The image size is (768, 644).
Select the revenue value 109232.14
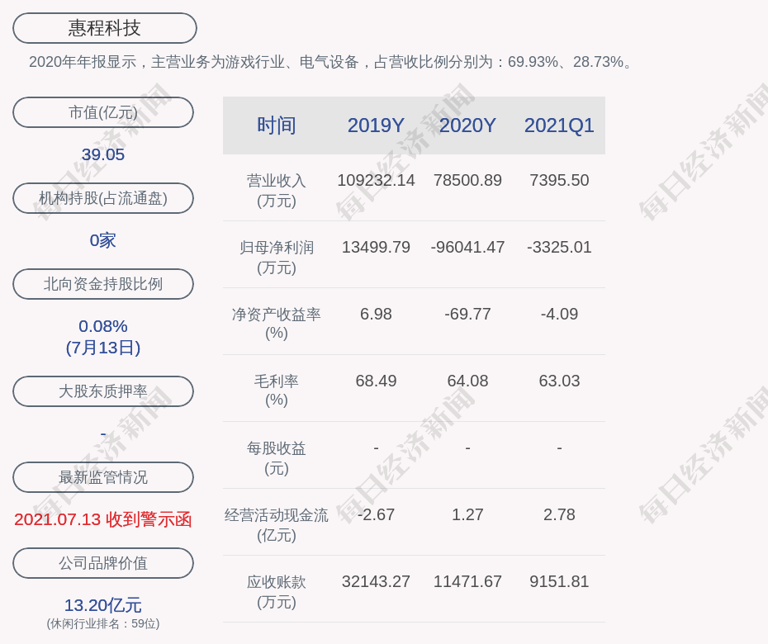tap(376, 180)
